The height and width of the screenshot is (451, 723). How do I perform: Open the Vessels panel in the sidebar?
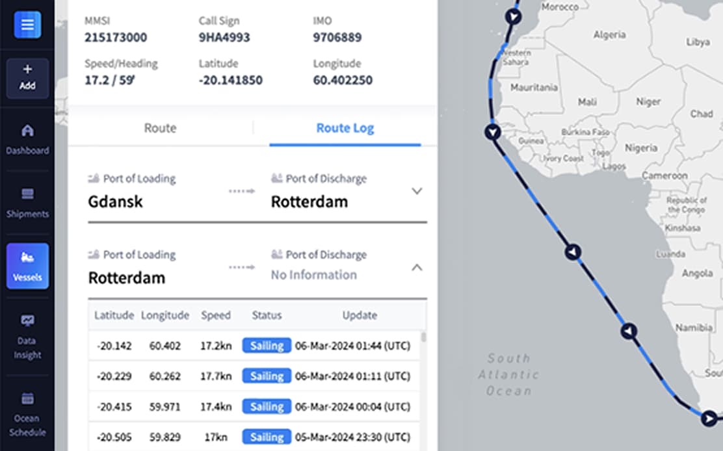[27, 266]
